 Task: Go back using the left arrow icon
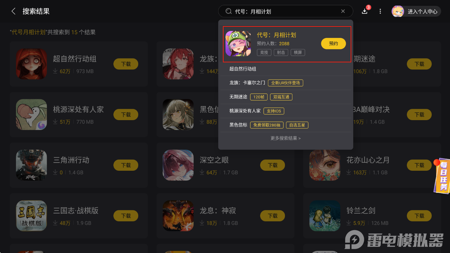click(x=13, y=11)
